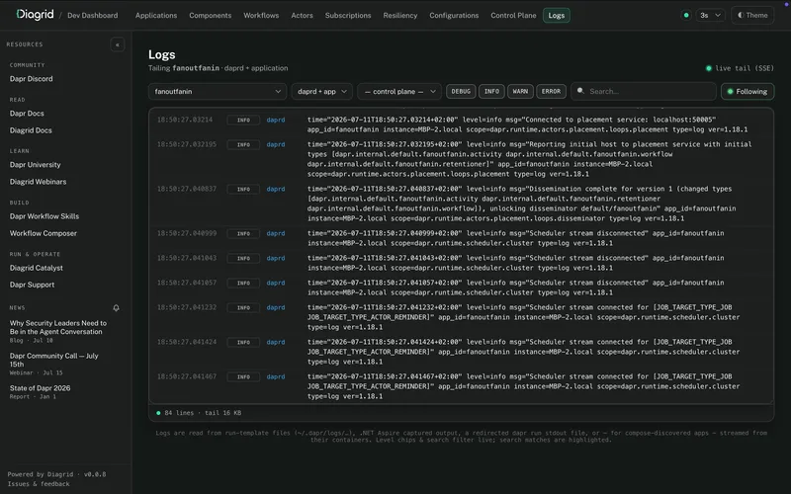Viewport: 791px width, 494px height.
Task: Open the Configurations tab
Action: (454, 15)
